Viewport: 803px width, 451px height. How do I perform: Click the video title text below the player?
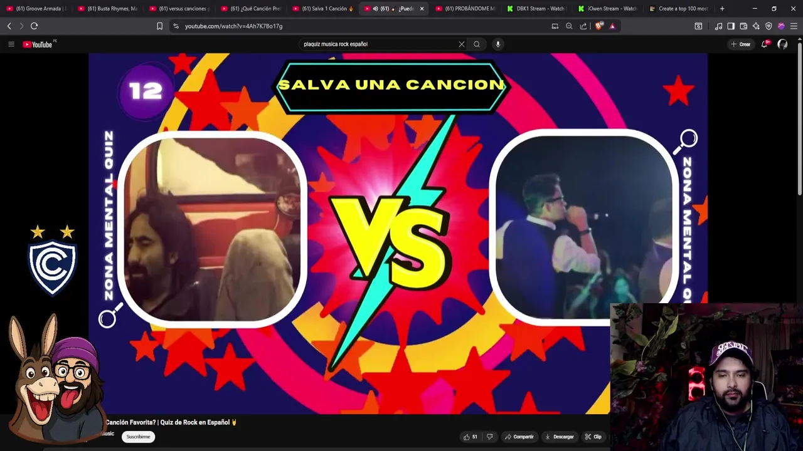pos(171,422)
